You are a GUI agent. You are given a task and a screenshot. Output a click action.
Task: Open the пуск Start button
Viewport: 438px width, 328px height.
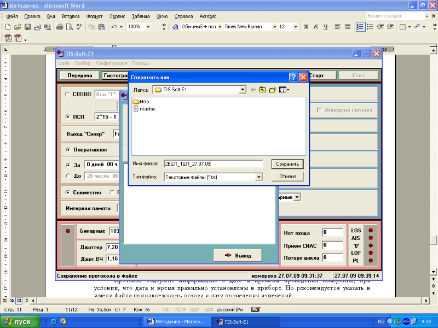[20, 321]
